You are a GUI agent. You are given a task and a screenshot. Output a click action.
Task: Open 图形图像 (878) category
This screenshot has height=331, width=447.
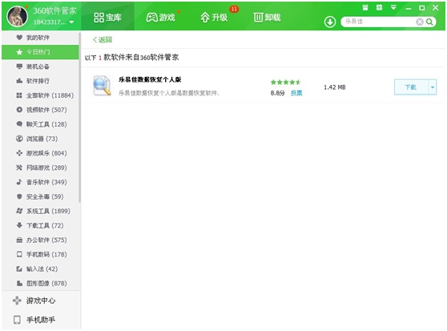[x=40, y=284]
